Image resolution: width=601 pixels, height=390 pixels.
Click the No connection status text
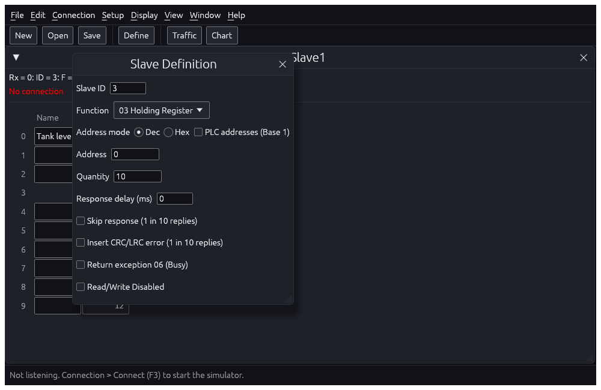coord(37,91)
